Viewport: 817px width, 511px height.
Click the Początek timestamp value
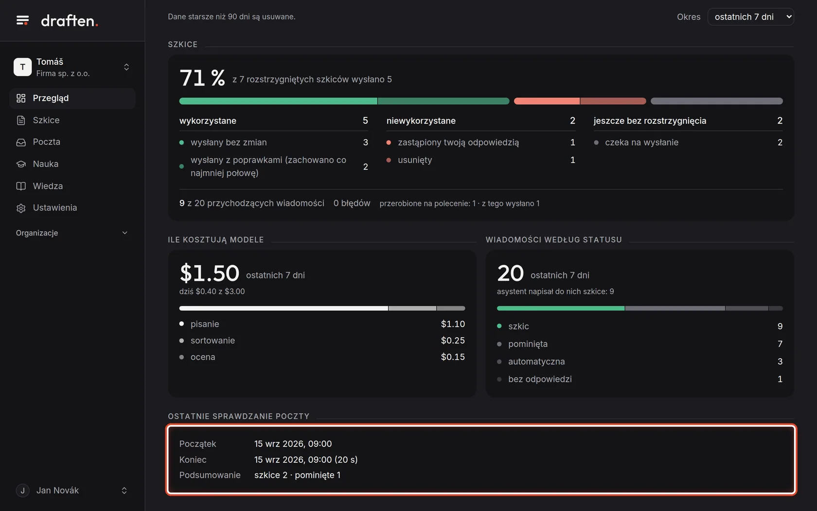click(293, 444)
